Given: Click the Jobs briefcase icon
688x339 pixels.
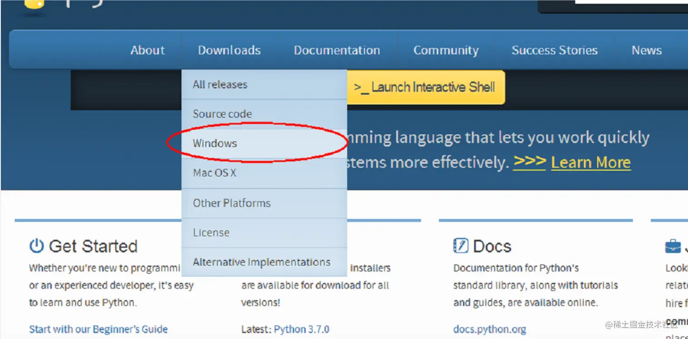Looking at the screenshot, I should pos(673,246).
